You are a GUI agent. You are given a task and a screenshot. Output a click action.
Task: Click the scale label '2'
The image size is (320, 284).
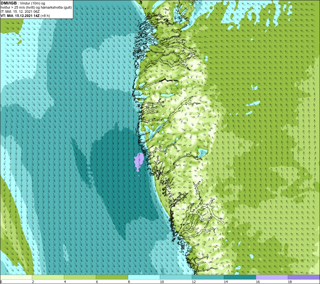(x=33, y=282)
